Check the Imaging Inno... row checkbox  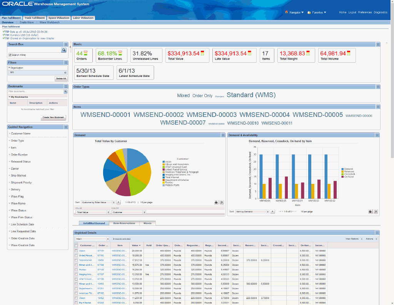(x=76, y=274)
